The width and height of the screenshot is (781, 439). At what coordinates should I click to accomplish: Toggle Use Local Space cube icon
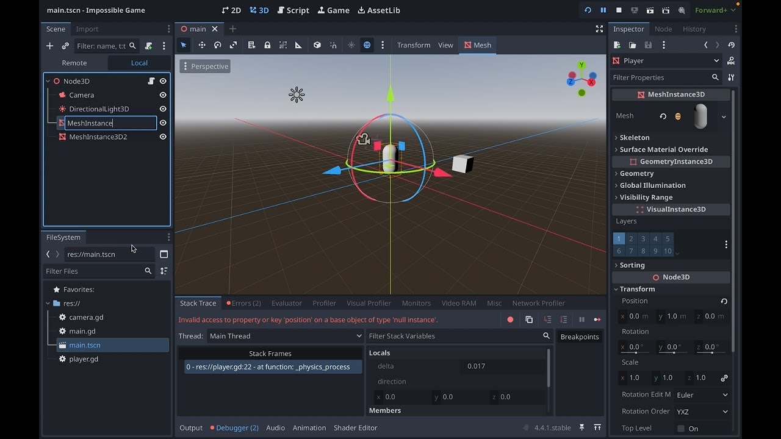pyautogui.click(x=317, y=45)
